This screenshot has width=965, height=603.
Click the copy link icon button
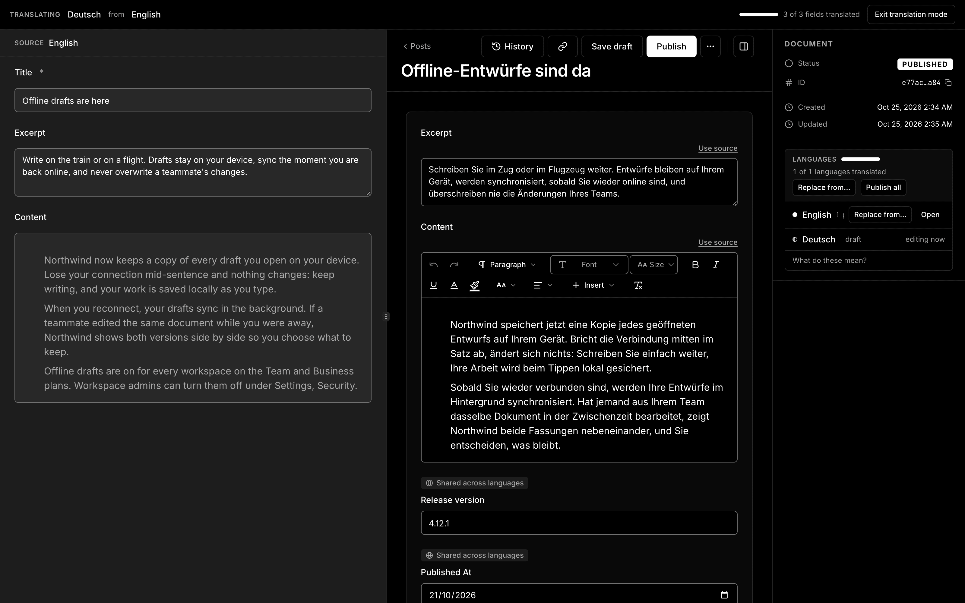tap(562, 46)
